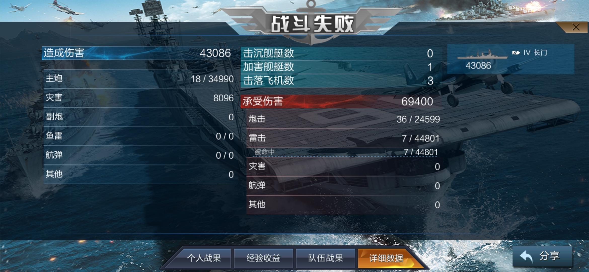The width and height of the screenshot is (589, 272).
Task: Click the 灾害 dealt damage row
Action: point(139,98)
